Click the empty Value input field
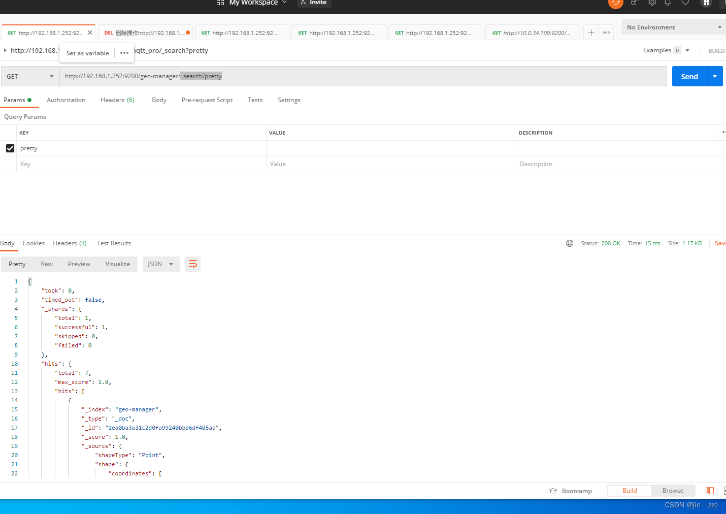Screen dimensions: 726x514 coord(391,164)
